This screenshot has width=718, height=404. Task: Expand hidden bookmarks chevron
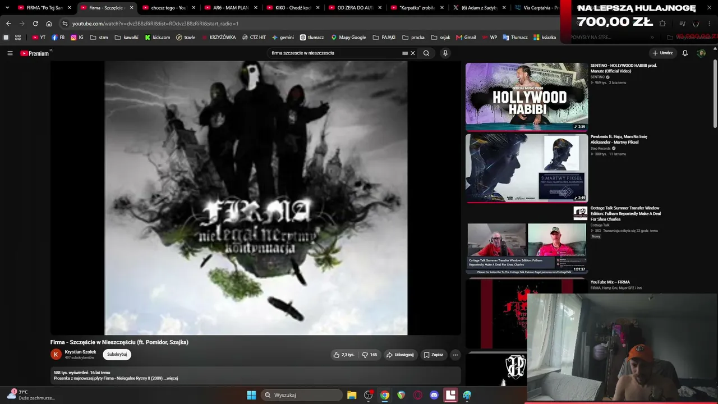tap(652, 38)
